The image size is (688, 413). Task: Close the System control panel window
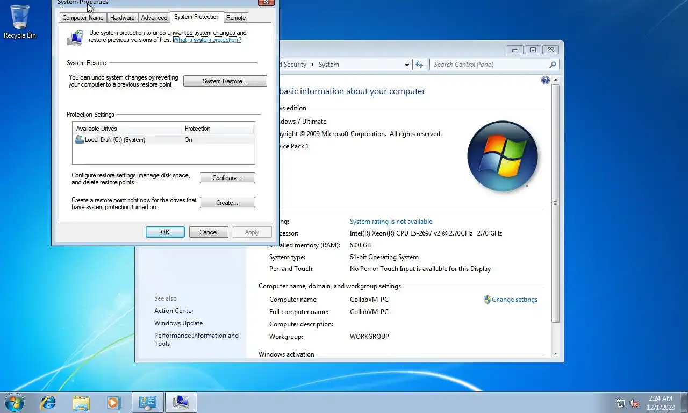(550, 50)
